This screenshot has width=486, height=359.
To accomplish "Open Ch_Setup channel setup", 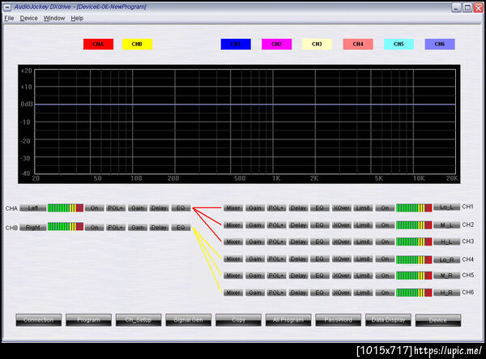I will pos(139,320).
